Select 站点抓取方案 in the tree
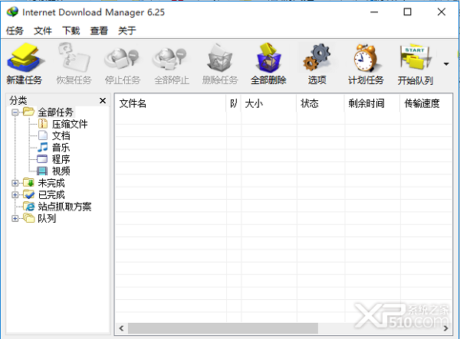The image size is (460, 339). 64,207
